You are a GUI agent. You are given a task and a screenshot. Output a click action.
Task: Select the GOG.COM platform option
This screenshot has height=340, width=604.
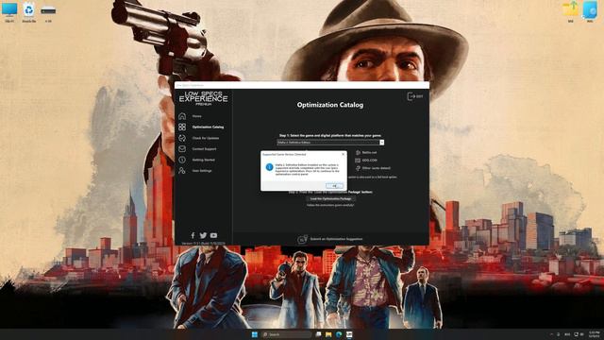coord(366,161)
